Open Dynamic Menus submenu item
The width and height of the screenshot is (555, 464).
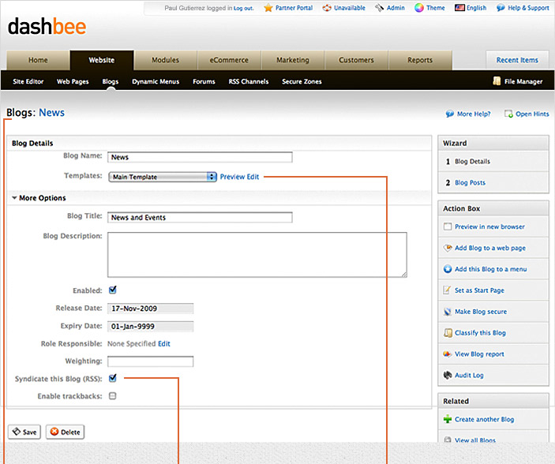[156, 81]
